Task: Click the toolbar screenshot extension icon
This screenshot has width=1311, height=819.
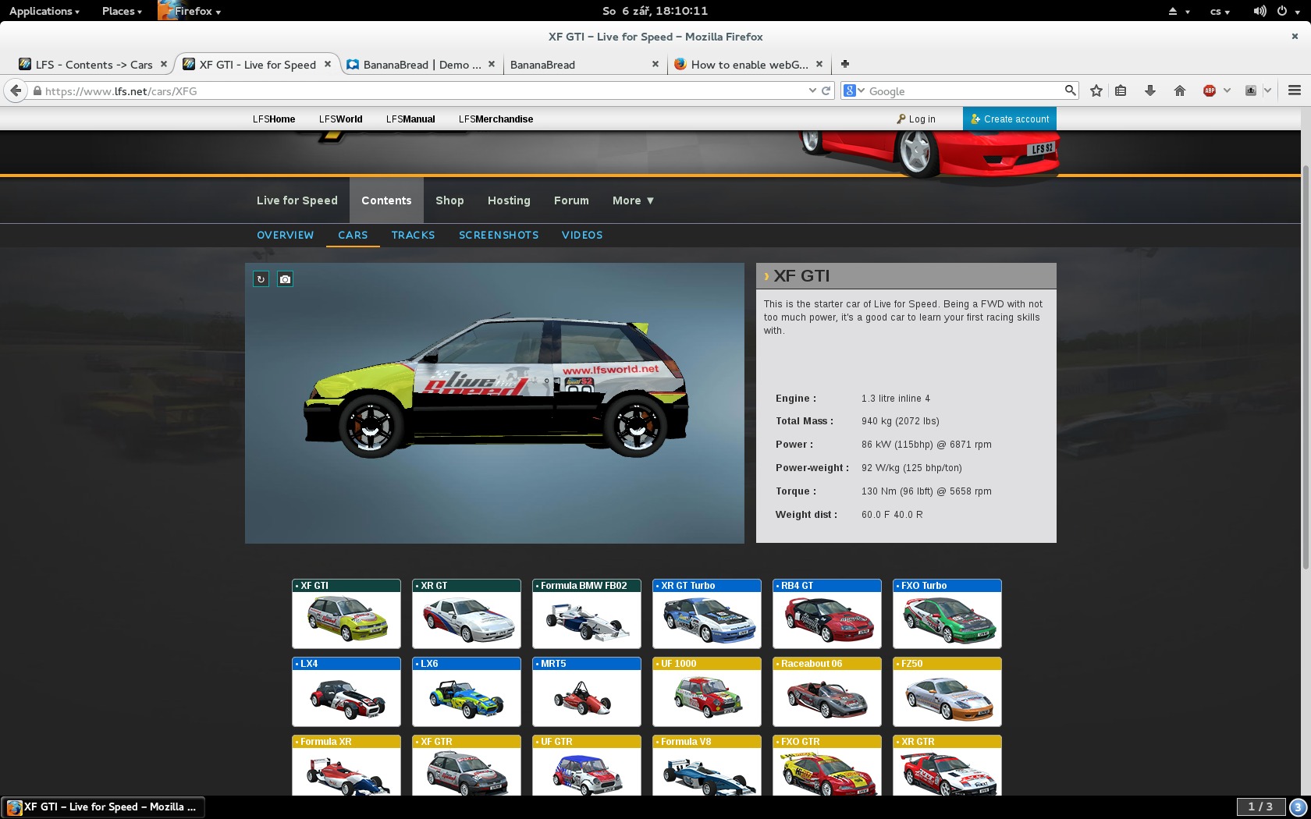Action: [x=1251, y=91]
